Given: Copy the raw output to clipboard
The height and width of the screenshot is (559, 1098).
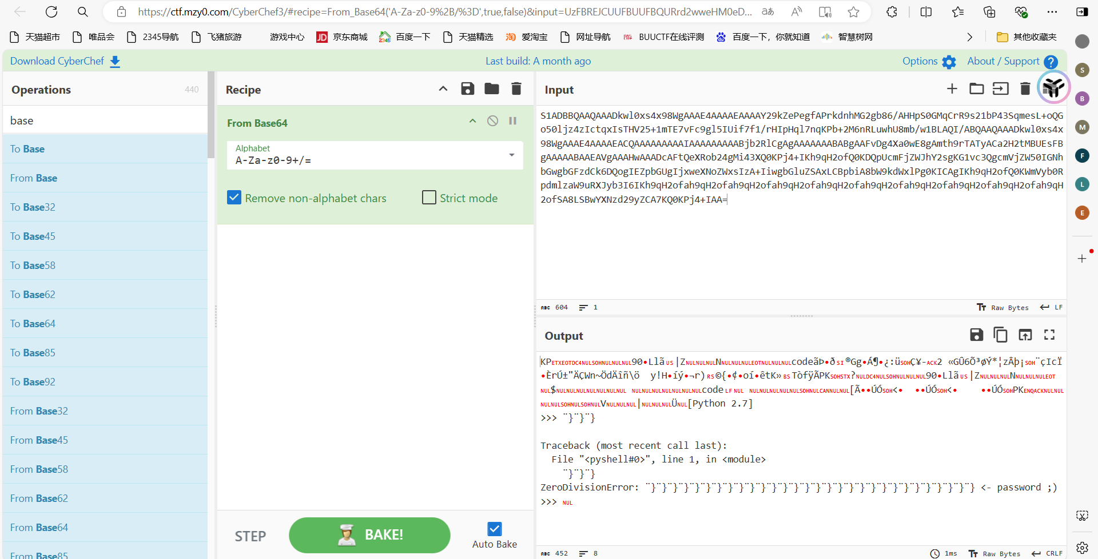Looking at the screenshot, I should 1000,335.
